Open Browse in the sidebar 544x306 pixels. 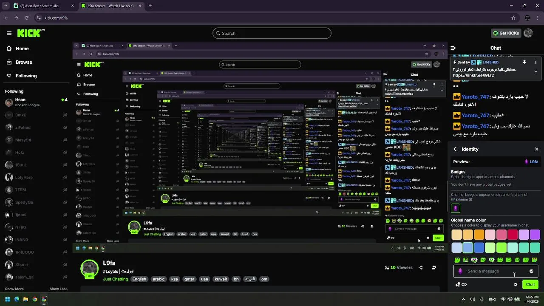19,62
